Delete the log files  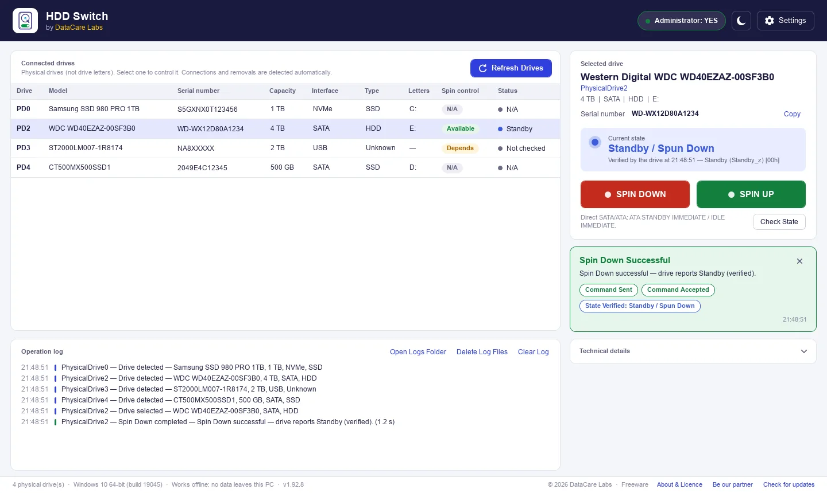pos(482,352)
